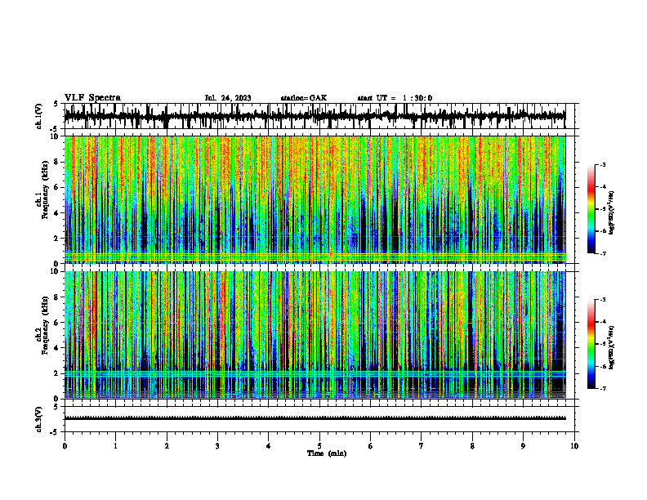Click the ch.1 spectrogram plot area
The image size is (647, 500).
pos(315,199)
